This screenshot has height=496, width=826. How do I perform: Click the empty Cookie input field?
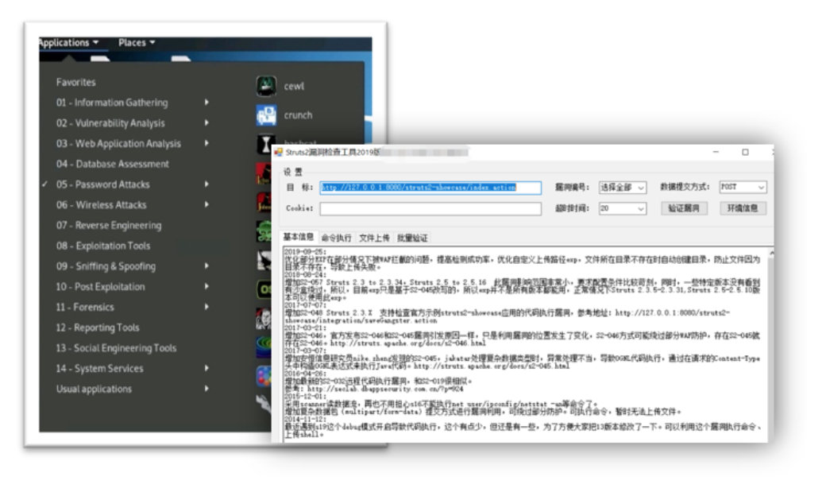point(430,209)
